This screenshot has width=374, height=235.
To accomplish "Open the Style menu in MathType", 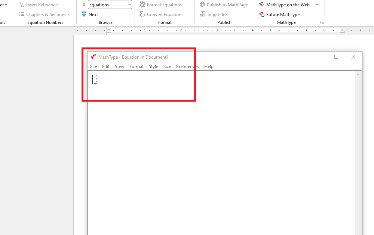I will point(153,67).
